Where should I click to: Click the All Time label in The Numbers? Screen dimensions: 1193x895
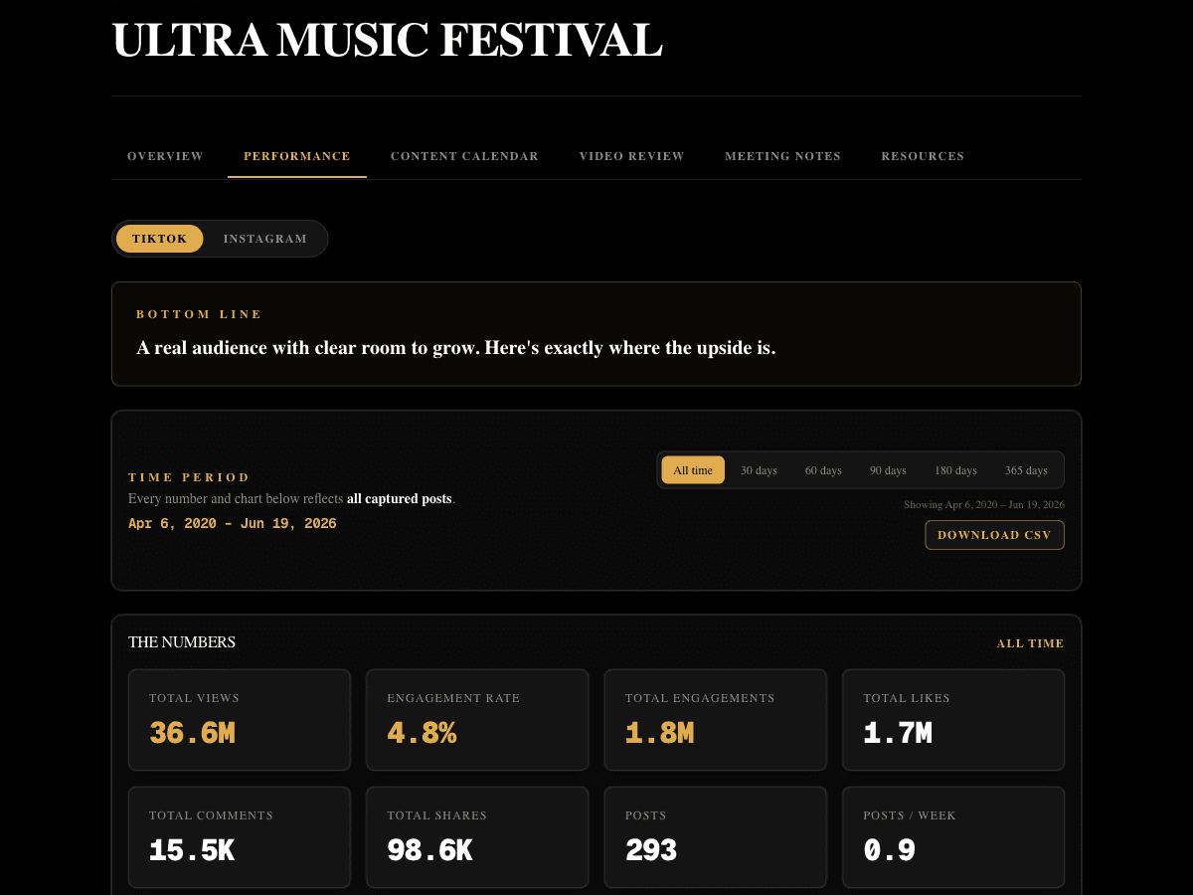click(1030, 643)
